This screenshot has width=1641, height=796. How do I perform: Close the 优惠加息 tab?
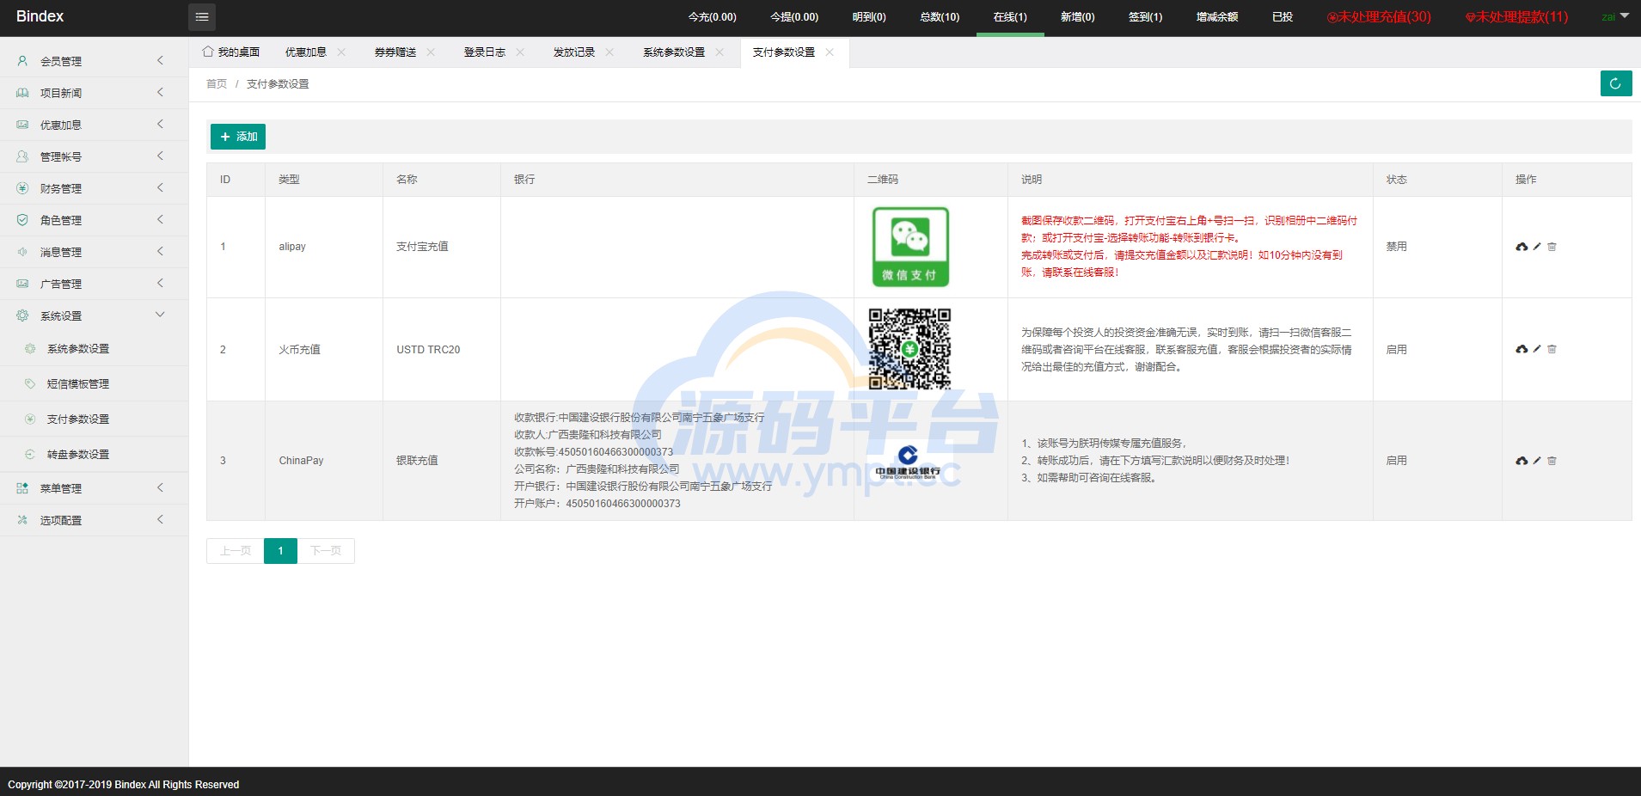point(341,52)
